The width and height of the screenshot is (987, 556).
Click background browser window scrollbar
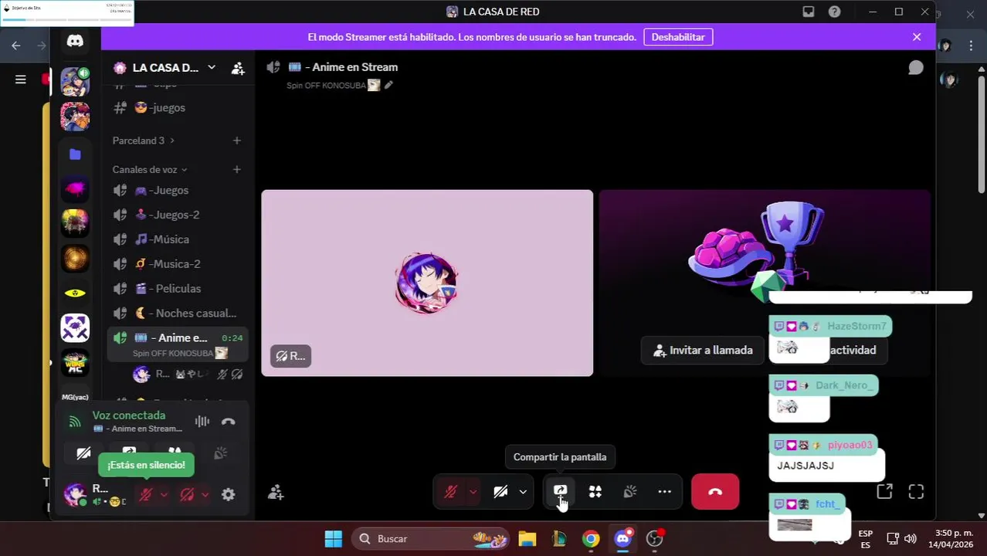tap(982, 135)
